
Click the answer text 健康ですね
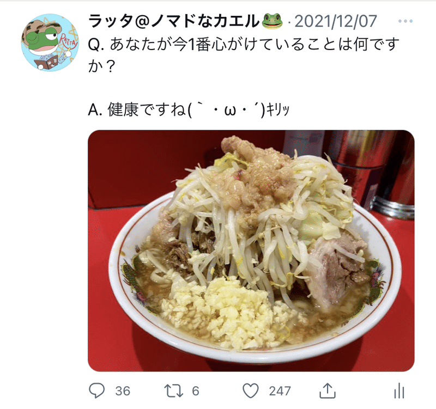147,110
